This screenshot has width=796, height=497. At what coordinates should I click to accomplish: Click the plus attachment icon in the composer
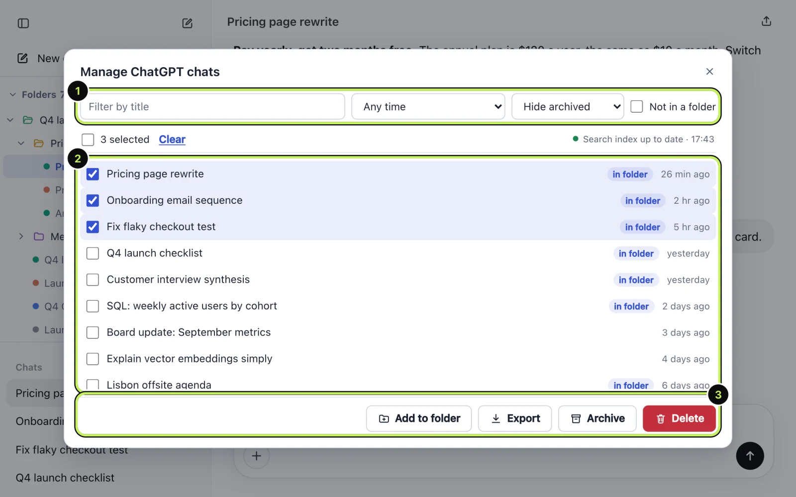click(257, 456)
